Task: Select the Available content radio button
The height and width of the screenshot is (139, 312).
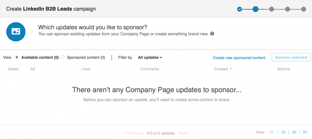Action: coord(17,57)
